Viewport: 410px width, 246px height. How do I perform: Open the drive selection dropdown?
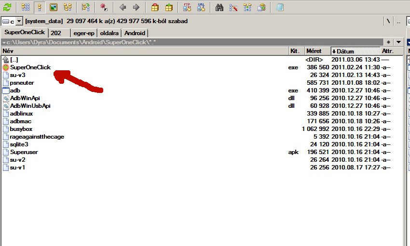click(x=19, y=21)
